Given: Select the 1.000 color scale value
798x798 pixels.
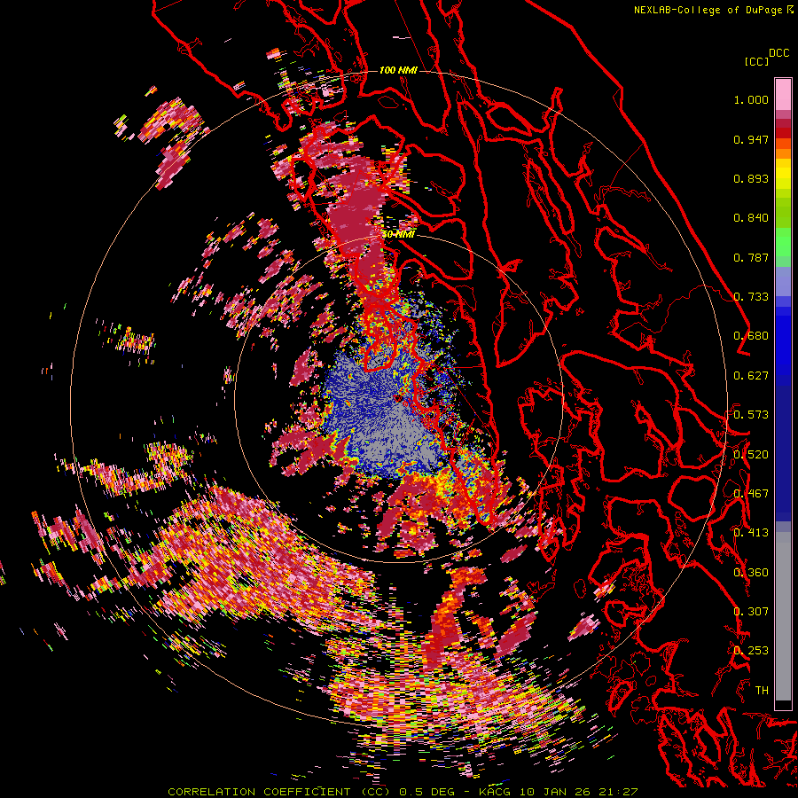Looking at the screenshot, I should coord(751,99).
